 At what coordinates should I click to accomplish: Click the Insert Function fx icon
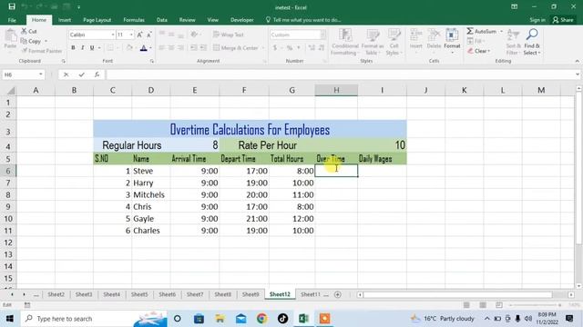97,74
